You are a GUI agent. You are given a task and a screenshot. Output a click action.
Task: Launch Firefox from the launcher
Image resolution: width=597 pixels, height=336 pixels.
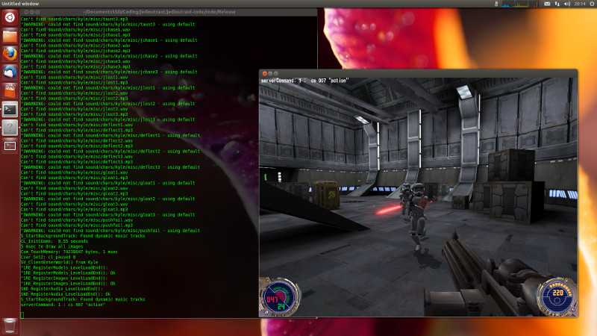[x=10, y=54]
